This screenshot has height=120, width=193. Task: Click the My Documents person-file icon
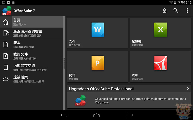6,56
